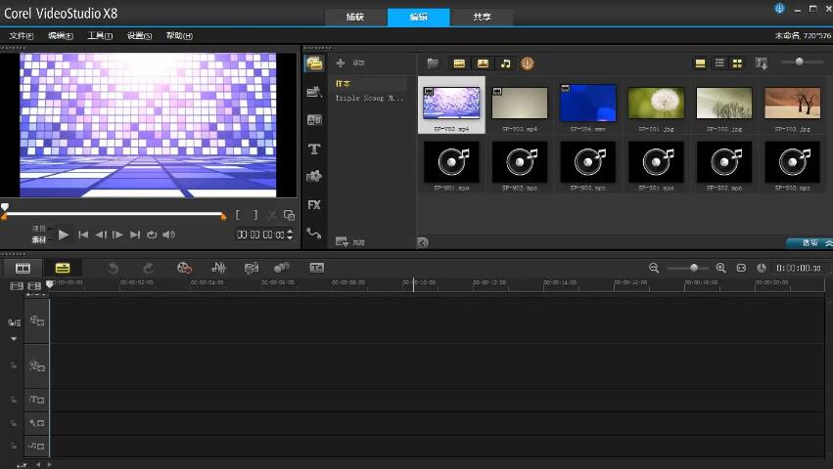This screenshot has width=833, height=469.
Task: Fit project in timeline window icon
Action: pyautogui.click(x=741, y=268)
